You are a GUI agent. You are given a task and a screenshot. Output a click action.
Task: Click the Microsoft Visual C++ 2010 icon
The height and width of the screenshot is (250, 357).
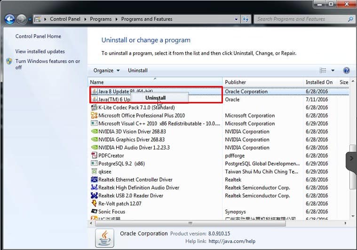[x=94, y=123]
